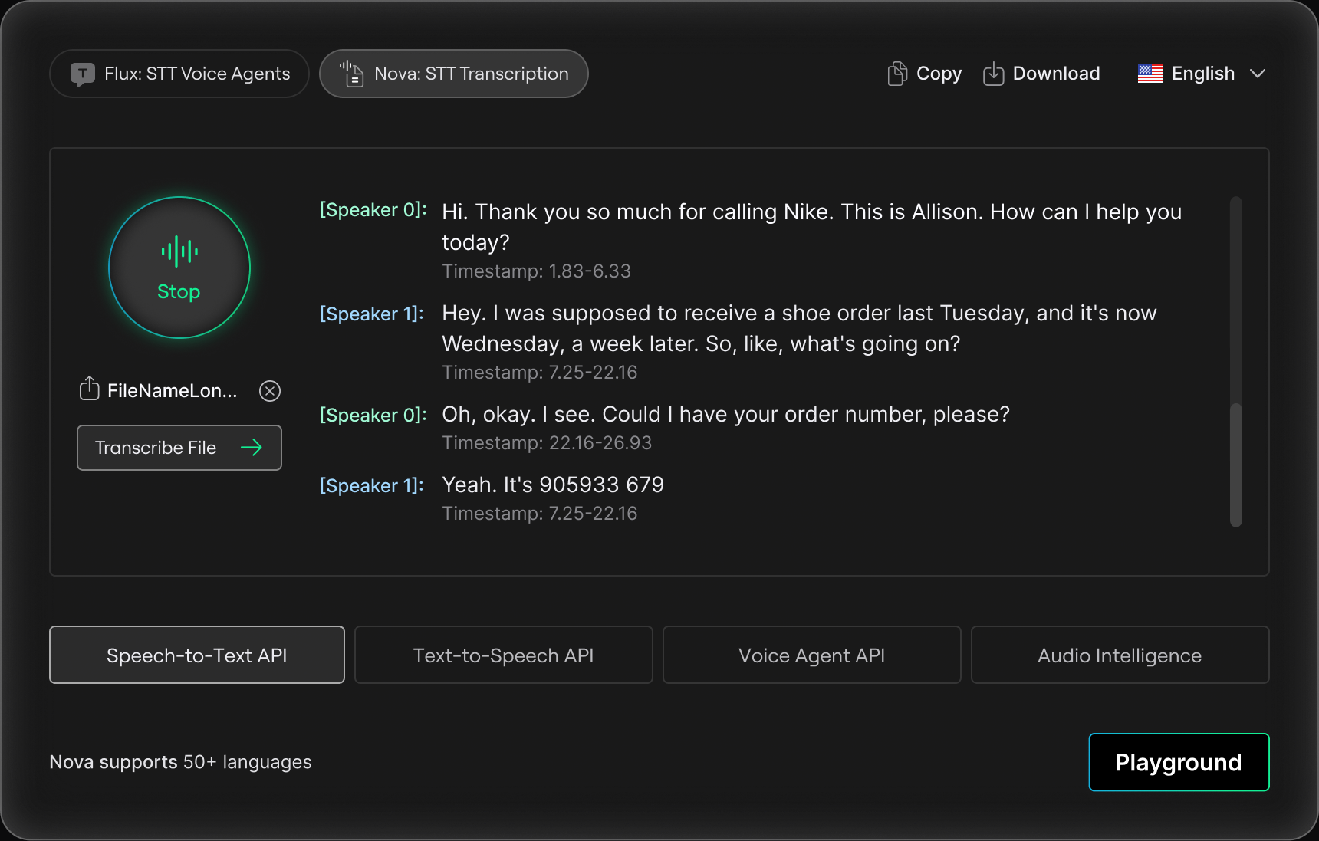The width and height of the screenshot is (1319, 841).
Task: Click the transcript scrollbar thumb
Action: [x=1235, y=465]
